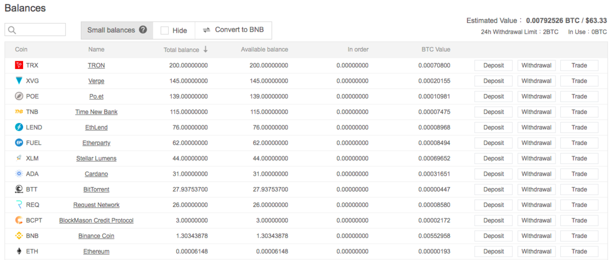Open the Binance Coin link

(x=96, y=235)
